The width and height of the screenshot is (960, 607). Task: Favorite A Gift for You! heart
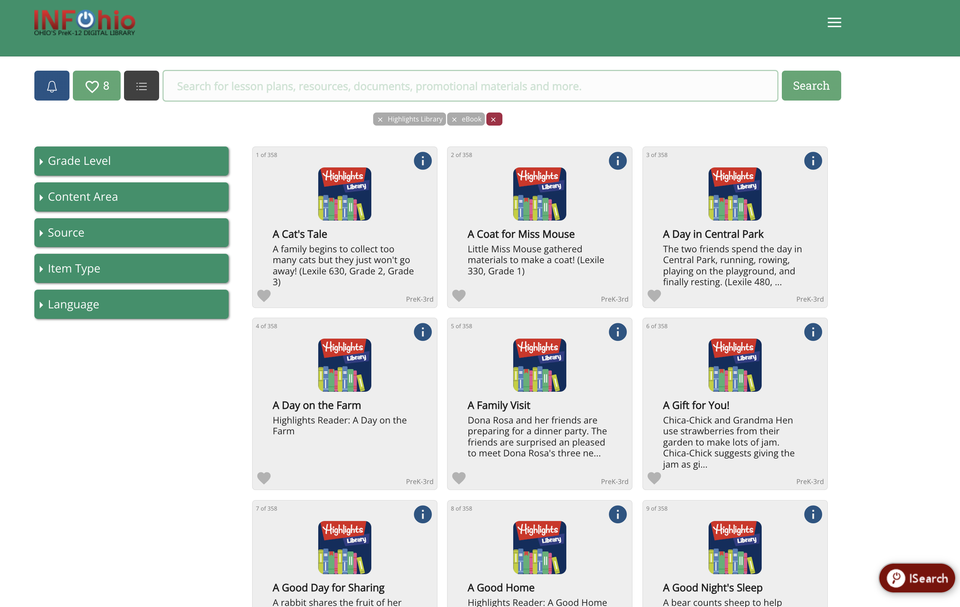pyautogui.click(x=654, y=478)
